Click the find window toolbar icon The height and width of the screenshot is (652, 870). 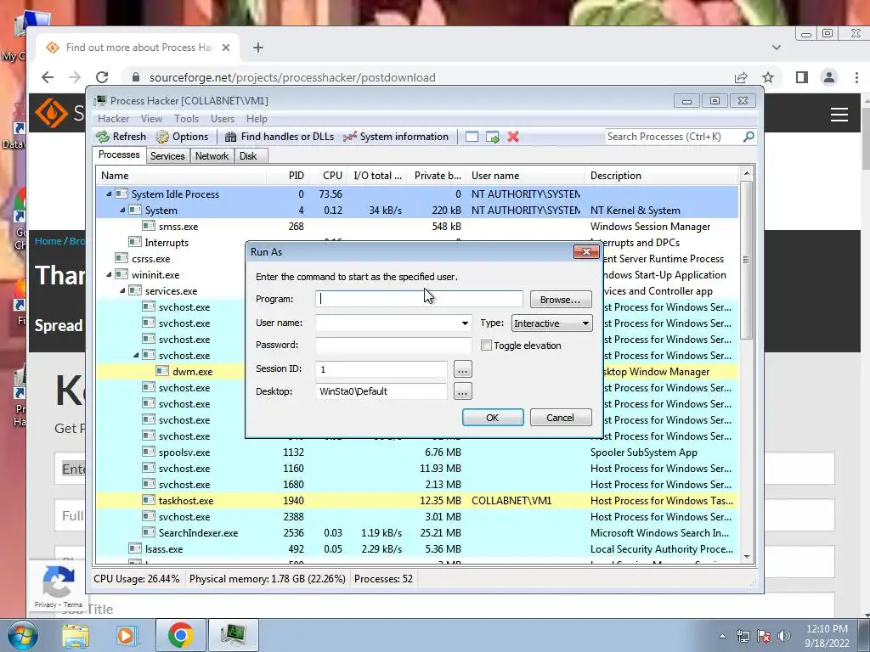click(x=472, y=137)
